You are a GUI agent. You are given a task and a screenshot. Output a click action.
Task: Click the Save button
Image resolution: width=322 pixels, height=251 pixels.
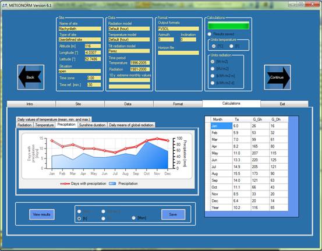pyautogui.click(x=173, y=214)
